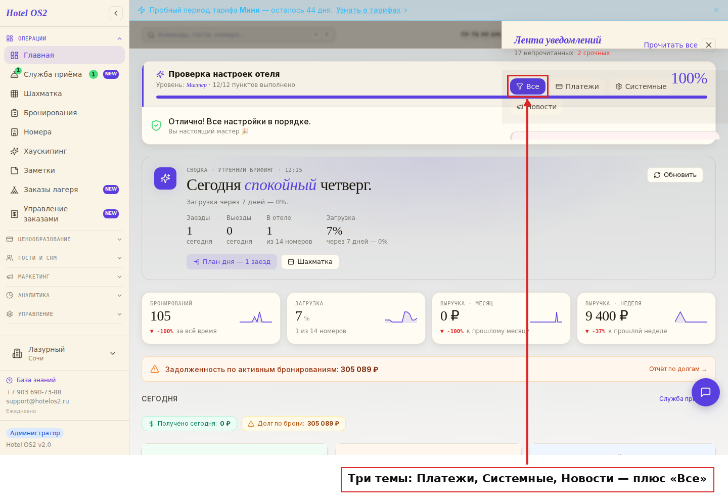This screenshot has height=504, width=728.
Task: Select the Все notifications filter
Action: (x=528, y=86)
